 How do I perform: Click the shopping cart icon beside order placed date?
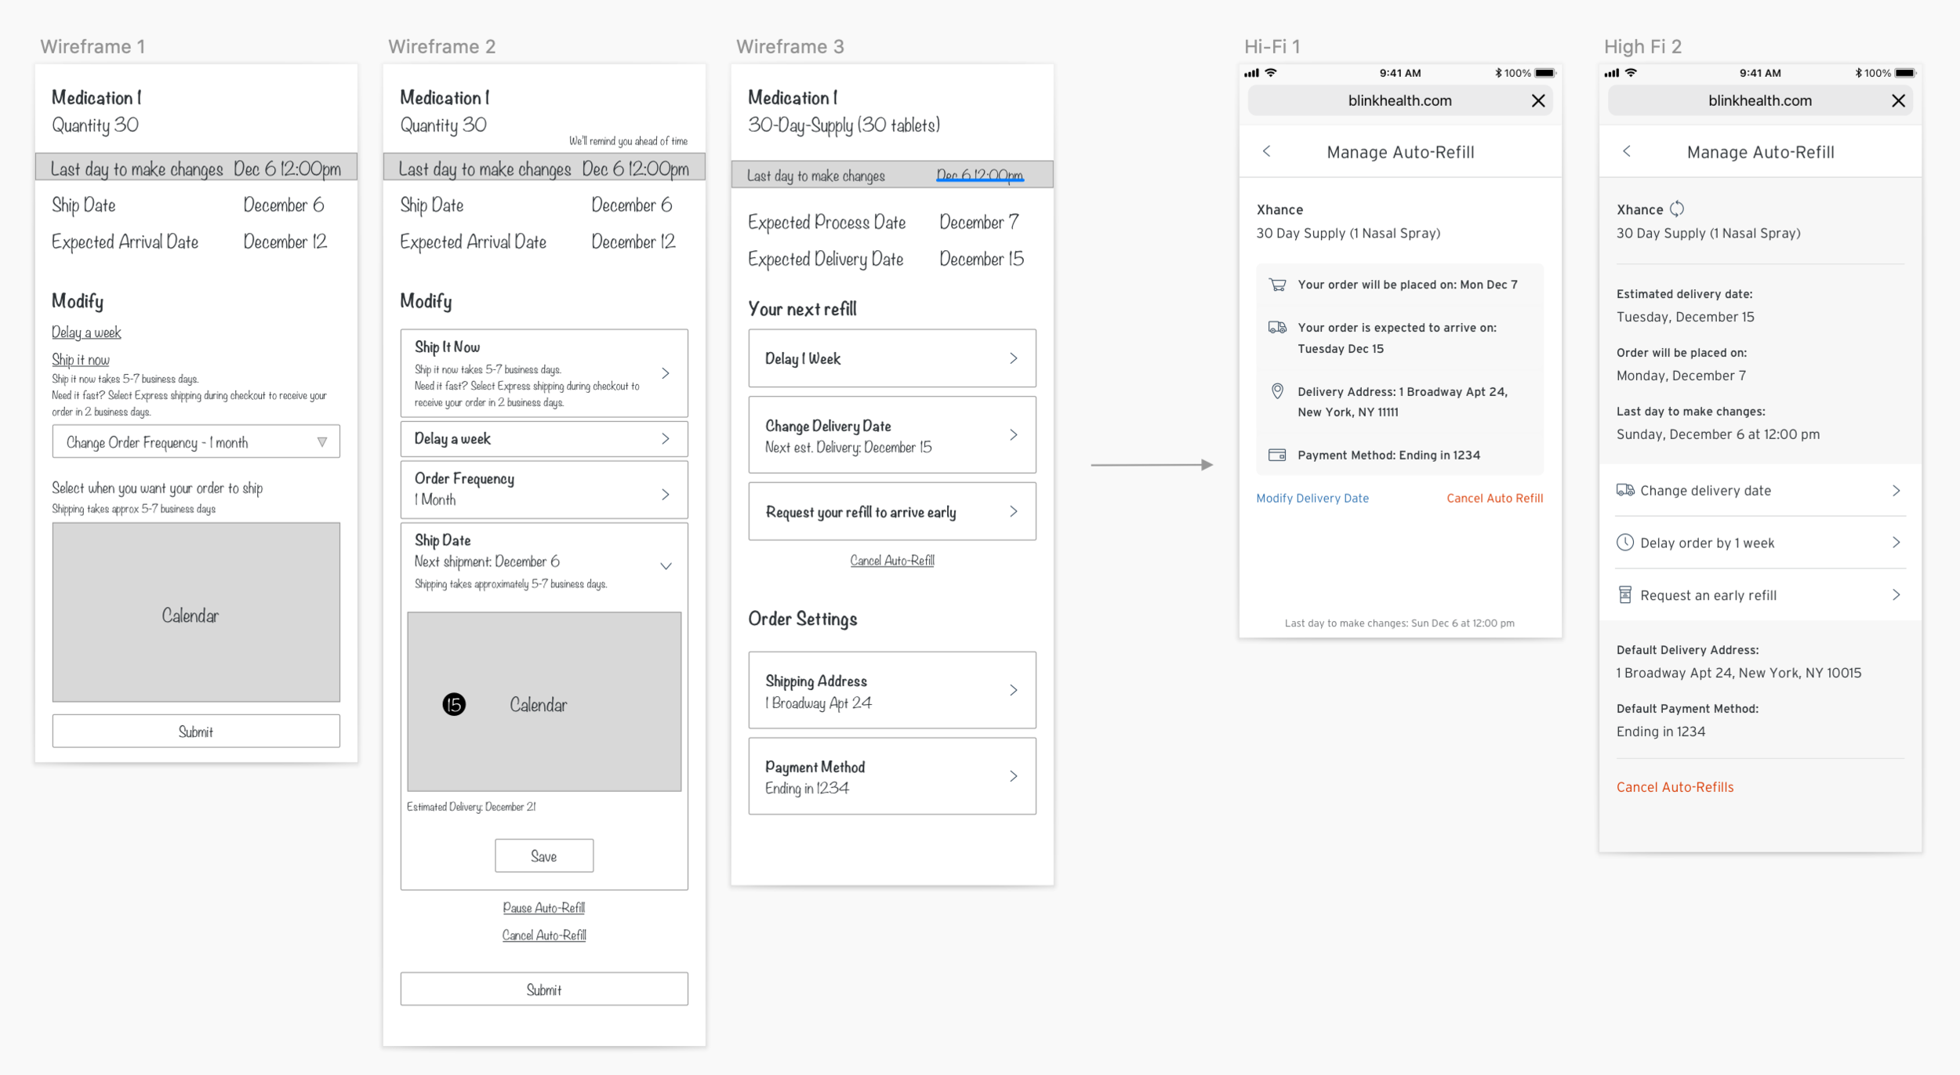[1277, 285]
